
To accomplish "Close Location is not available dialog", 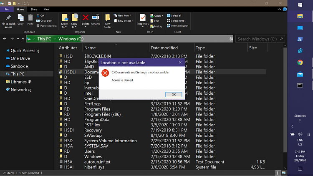I will [180, 63].
